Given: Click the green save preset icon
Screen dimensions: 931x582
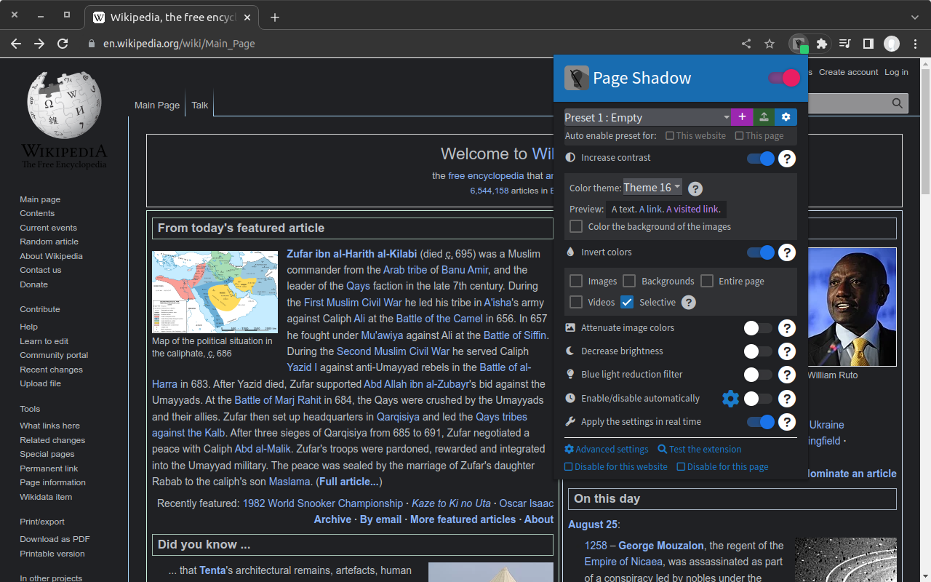Looking at the screenshot, I should [x=764, y=117].
